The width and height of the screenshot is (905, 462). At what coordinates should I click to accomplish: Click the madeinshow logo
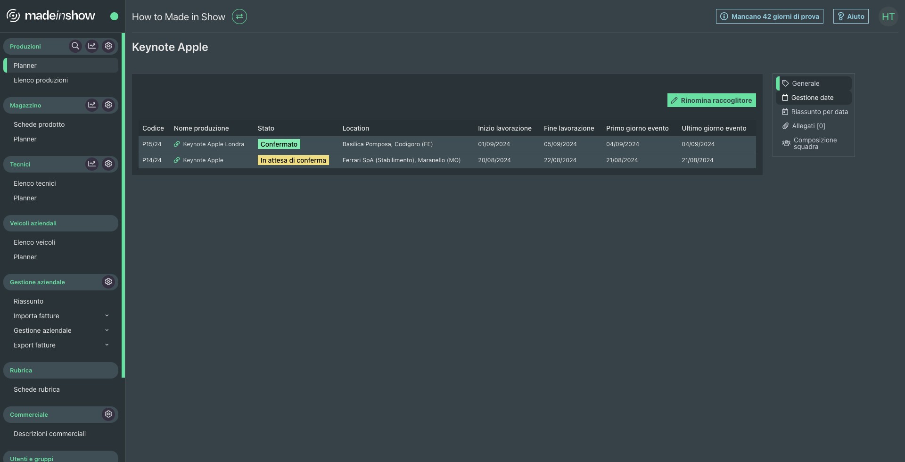pyautogui.click(x=51, y=16)
